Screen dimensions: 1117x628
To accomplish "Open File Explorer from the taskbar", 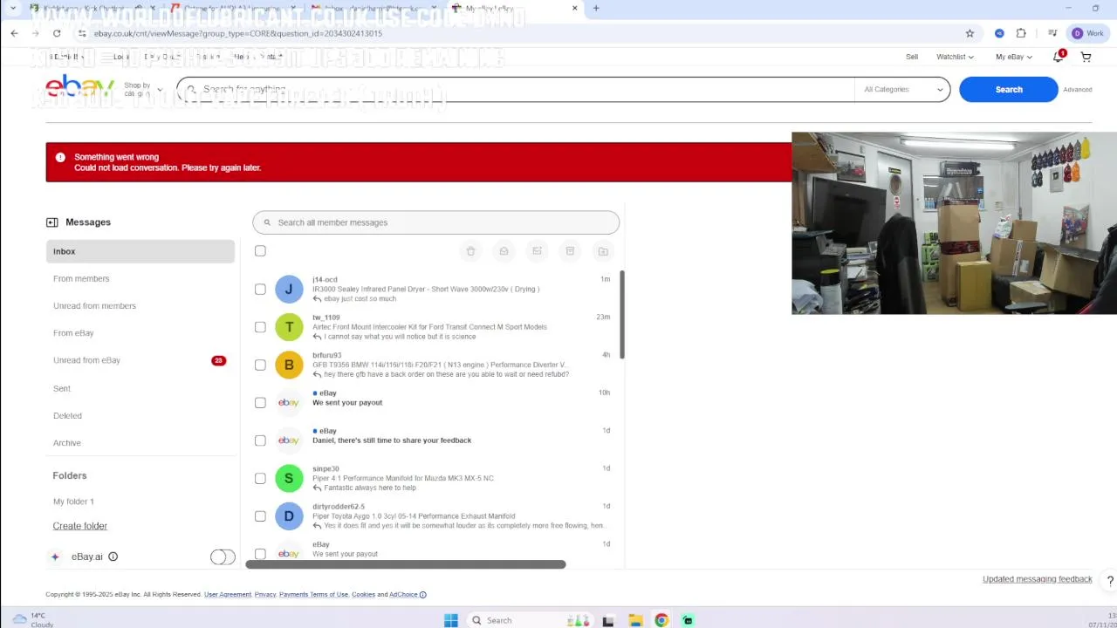I will pyautogui.click(x=635, y=620).
